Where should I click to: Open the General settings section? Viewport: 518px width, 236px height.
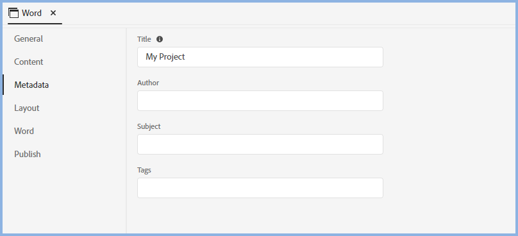(x=28, y=38)
